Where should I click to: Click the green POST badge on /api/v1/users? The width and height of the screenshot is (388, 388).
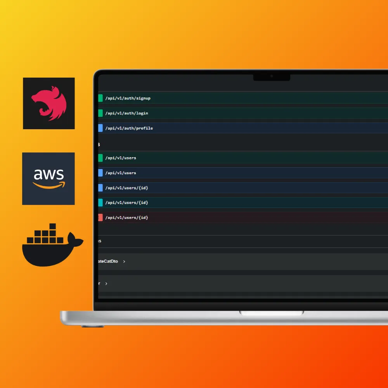coord(100,158)
